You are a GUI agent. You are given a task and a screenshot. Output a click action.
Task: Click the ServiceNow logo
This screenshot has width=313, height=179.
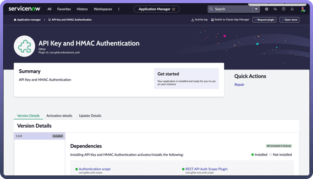point(24,9)
